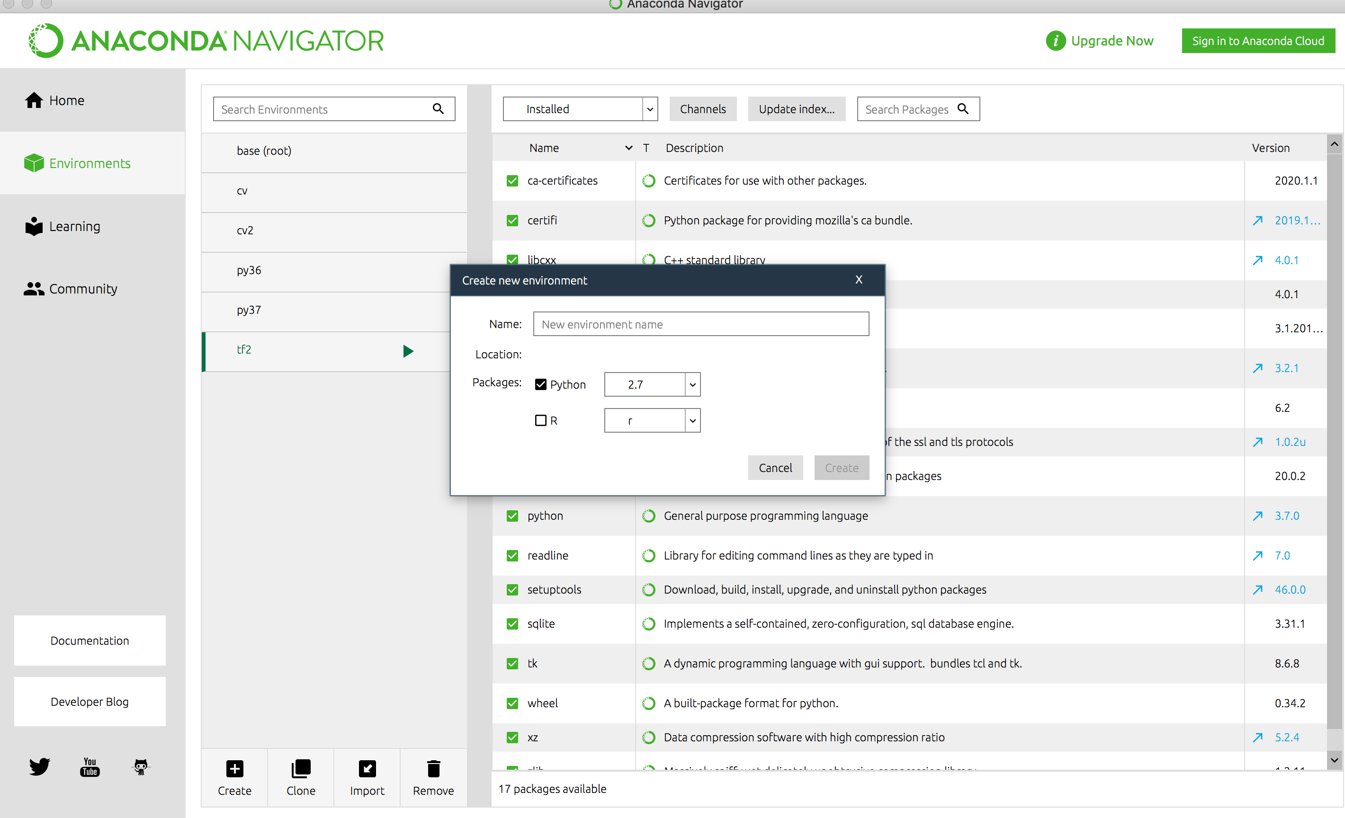Uncheck the Python package checkbox
This screenshot has width=1345, height=818.
point(540,384)
